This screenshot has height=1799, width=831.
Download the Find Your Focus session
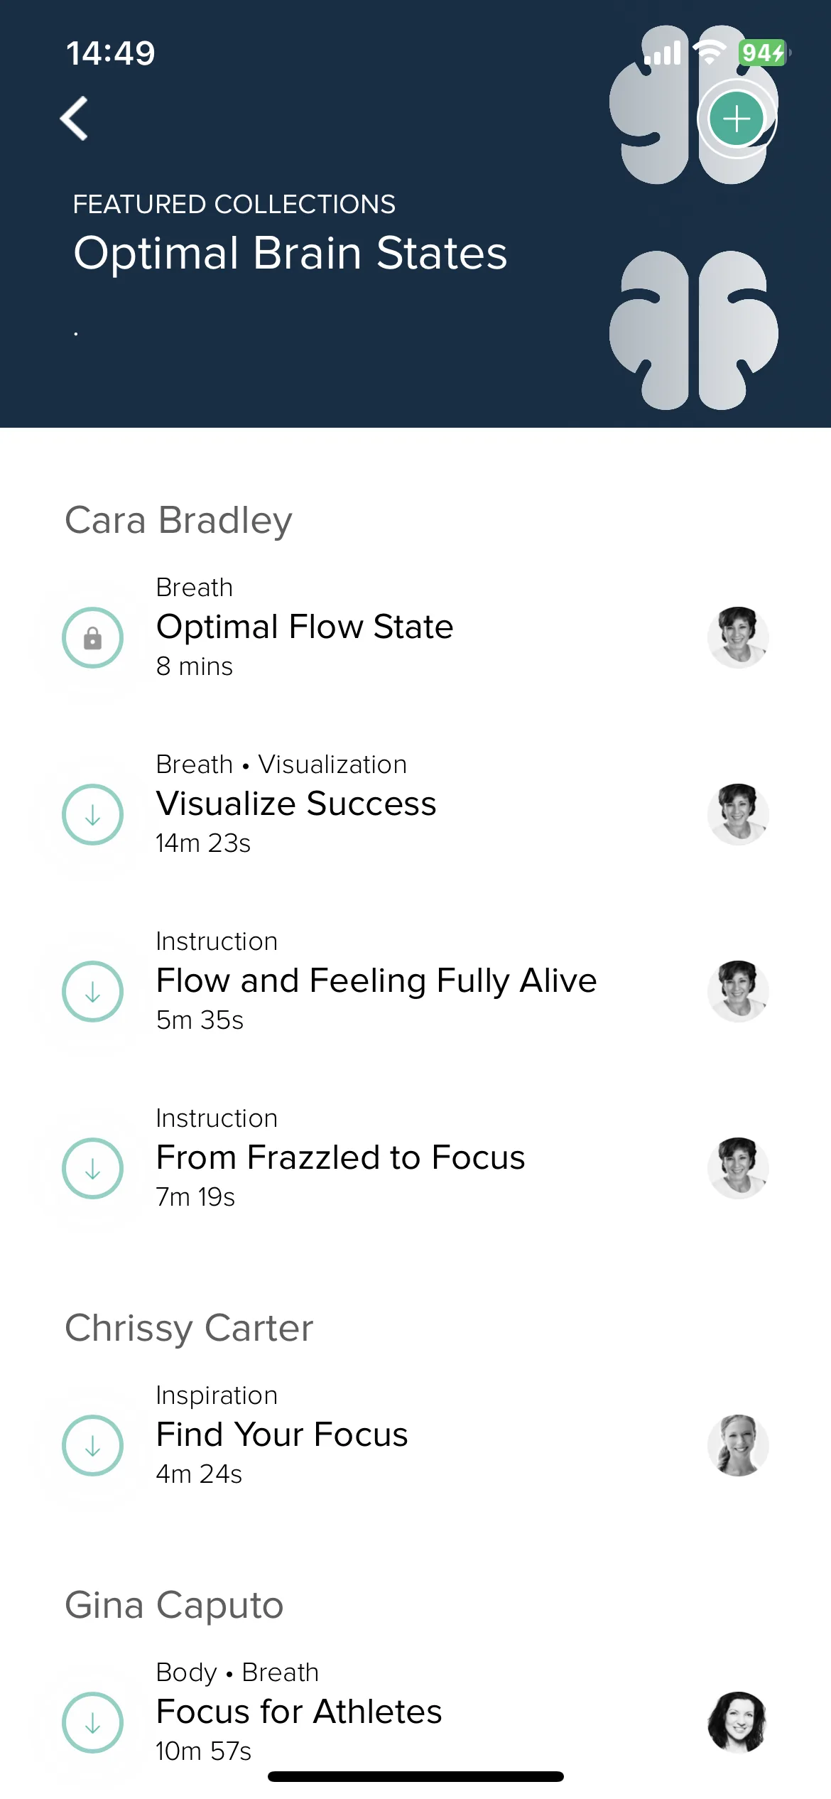coord(93,1446)
